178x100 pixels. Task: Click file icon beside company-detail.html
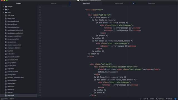pos(6,36)
